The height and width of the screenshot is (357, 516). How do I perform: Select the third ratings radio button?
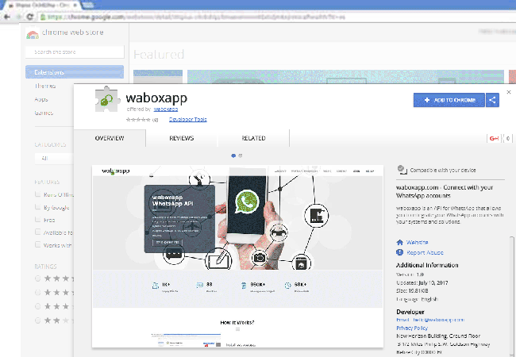tap(38, 306)
